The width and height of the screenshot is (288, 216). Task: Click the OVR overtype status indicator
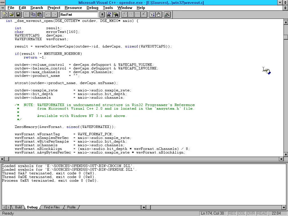pyautogui.click(x=251, y=213)
